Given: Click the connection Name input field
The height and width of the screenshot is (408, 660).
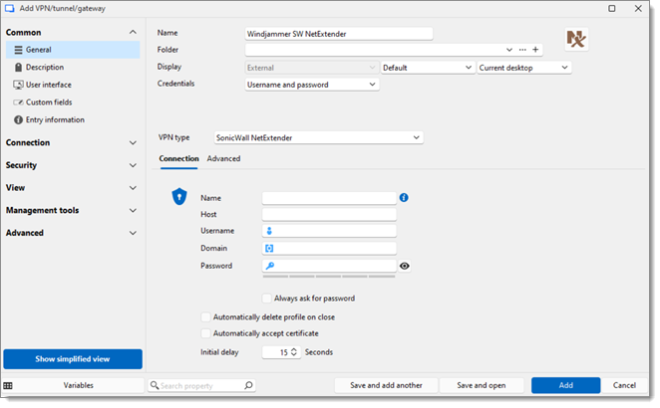Looking at the screenshot, I should (329, 198).
